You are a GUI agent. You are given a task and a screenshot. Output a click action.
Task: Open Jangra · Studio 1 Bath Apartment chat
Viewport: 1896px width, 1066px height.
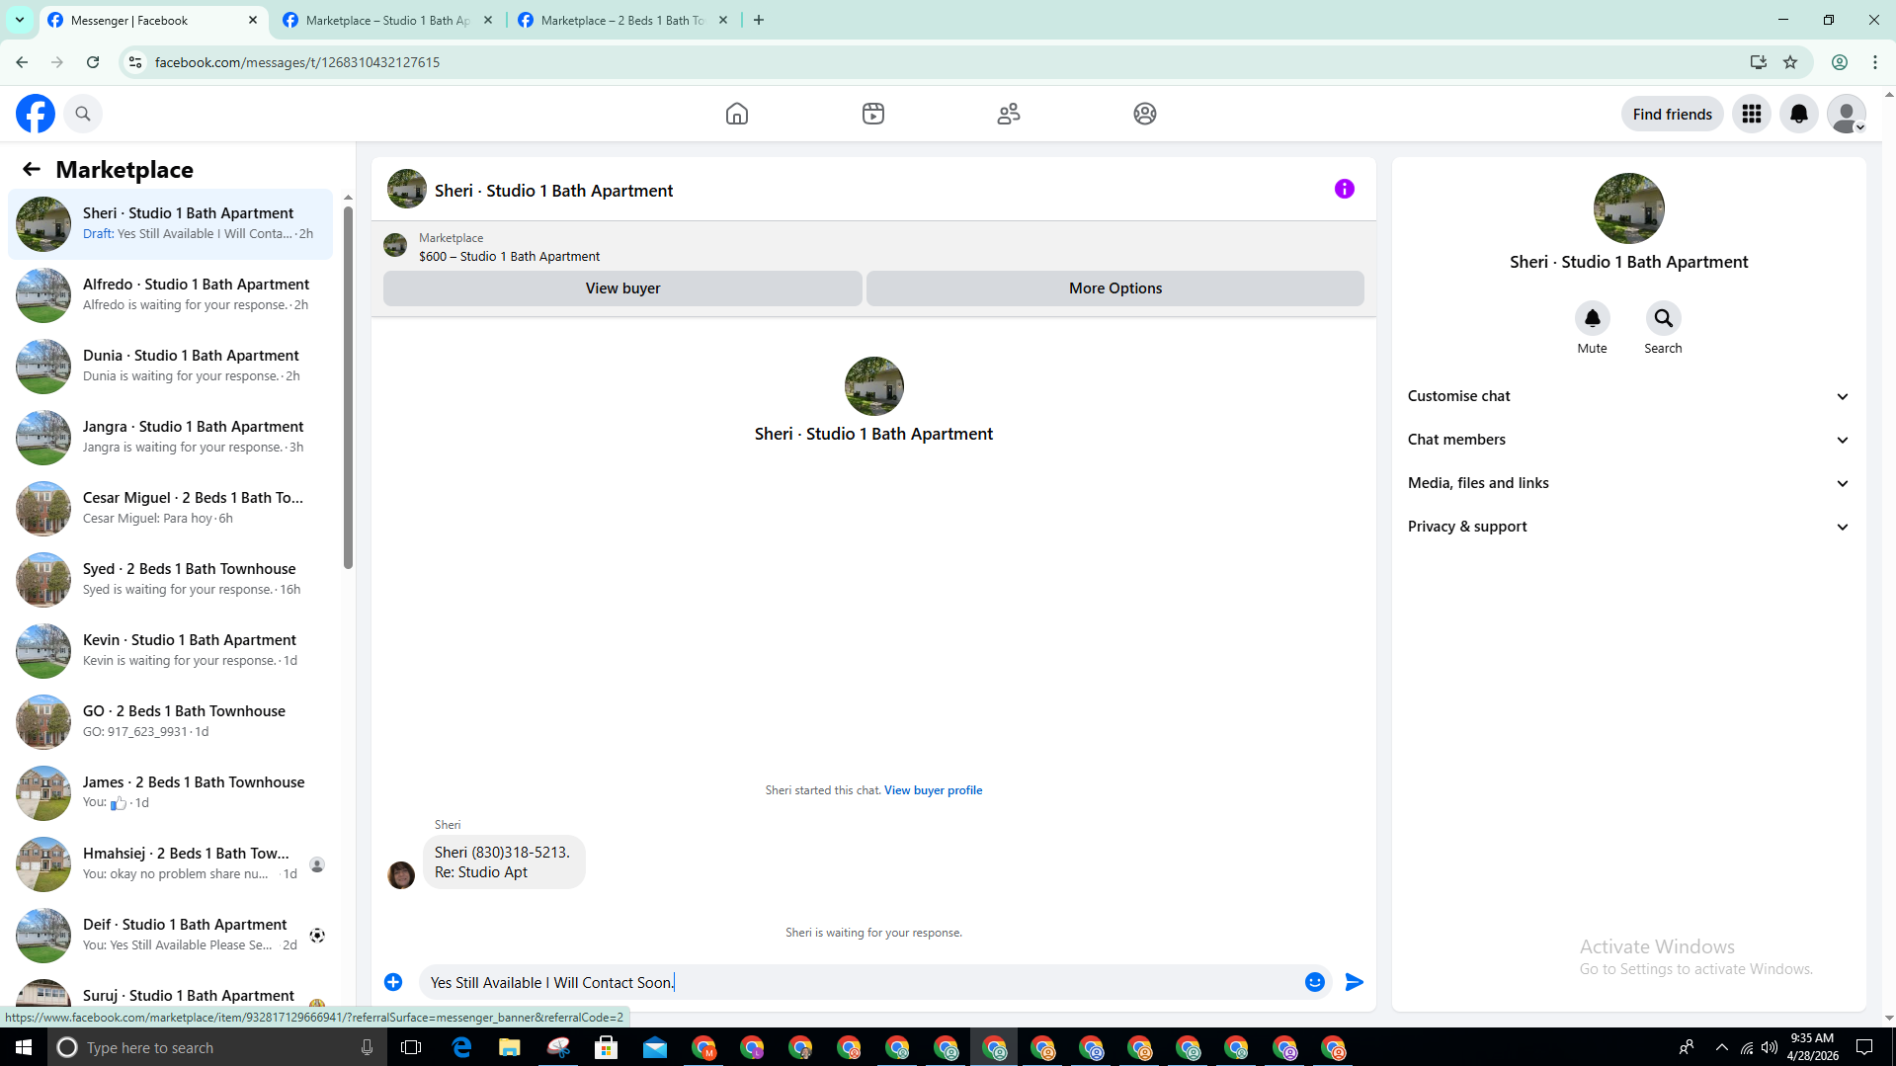coord(171,437)
